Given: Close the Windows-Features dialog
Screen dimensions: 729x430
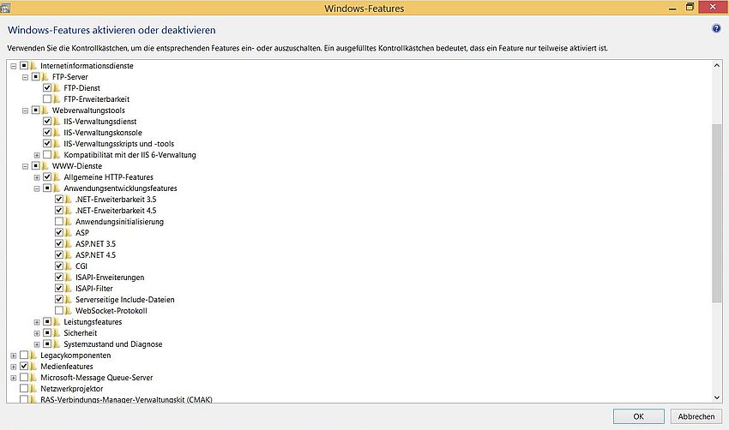Looking at the screenshot, I should (713, 7).
